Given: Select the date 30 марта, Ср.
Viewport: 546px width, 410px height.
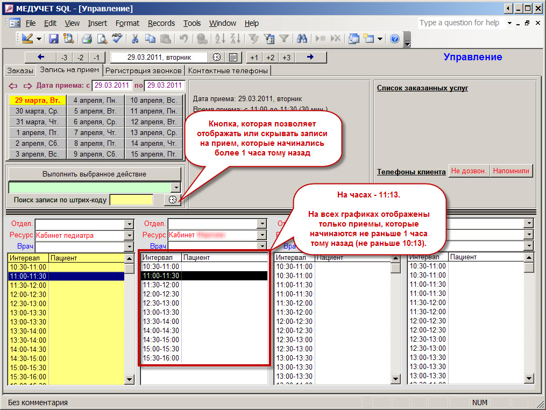Looking at the screenshot, I should coord(37,111).
